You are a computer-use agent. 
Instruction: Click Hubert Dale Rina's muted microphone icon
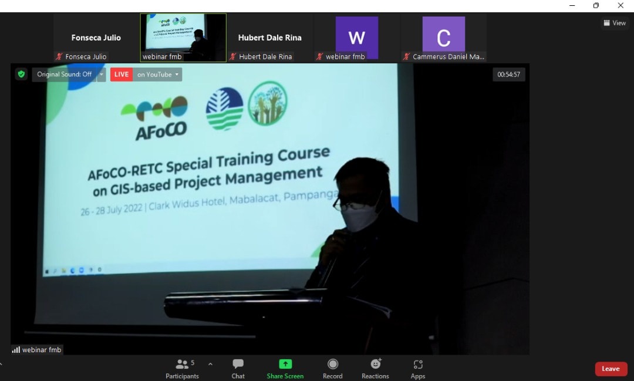pyautogui.click(x=233, y=56)
